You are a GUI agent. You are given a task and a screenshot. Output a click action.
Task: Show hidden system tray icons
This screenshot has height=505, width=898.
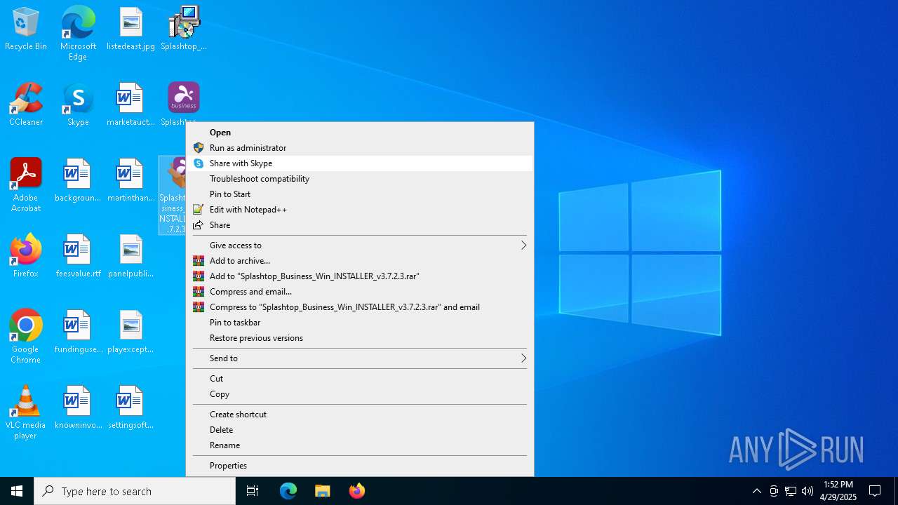[756, 491]
